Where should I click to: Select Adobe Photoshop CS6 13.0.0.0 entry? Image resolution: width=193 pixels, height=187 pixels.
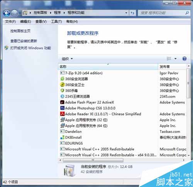[90, 108]
